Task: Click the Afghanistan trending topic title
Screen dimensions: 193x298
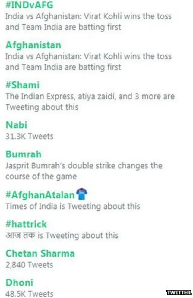Action: (33, 45)
